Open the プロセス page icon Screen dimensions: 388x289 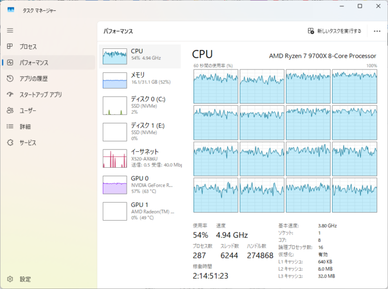tap(10, 47)
